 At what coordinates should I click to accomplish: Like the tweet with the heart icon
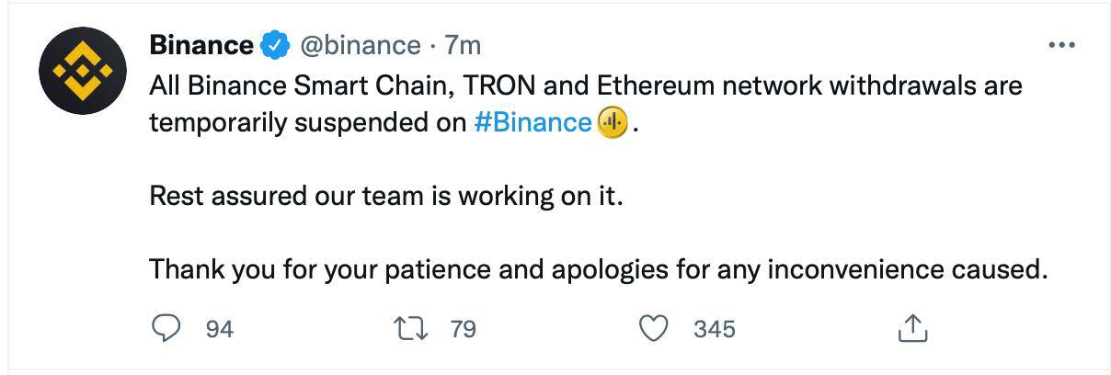coord(654,328)
